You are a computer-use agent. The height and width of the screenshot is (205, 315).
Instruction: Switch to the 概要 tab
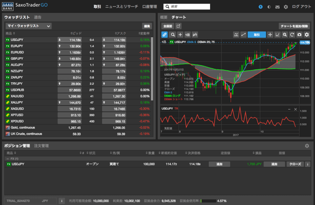164,17
